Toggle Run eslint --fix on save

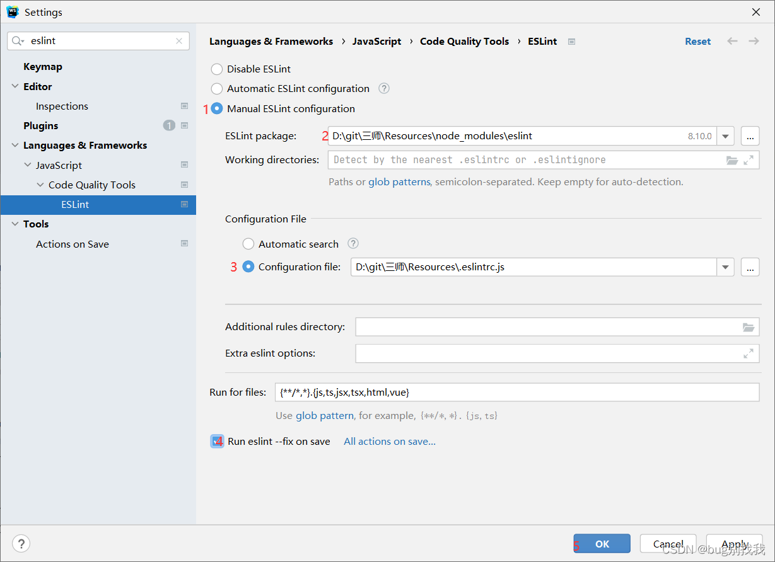pyautogui.click(x=218, y=441)
